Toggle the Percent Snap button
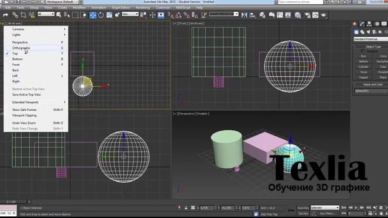388x218 pixels. point(187,15)
